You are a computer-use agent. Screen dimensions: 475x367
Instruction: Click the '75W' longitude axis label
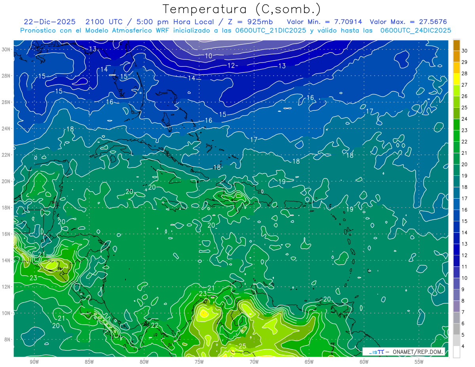(199, 362)
